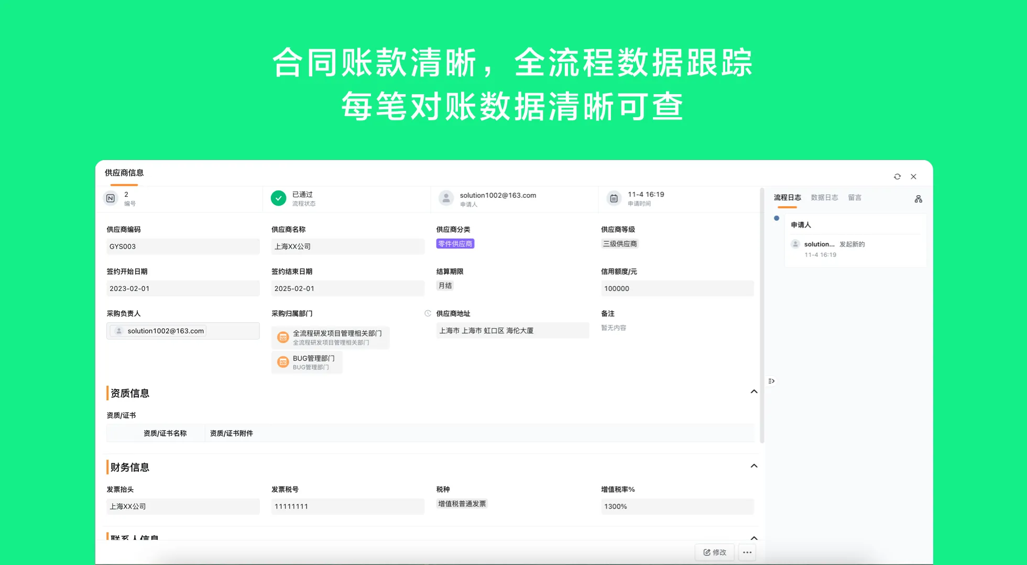Collapse the 资质信息 section
Viewport: 1027px width, 565px height.
(753, 391)
